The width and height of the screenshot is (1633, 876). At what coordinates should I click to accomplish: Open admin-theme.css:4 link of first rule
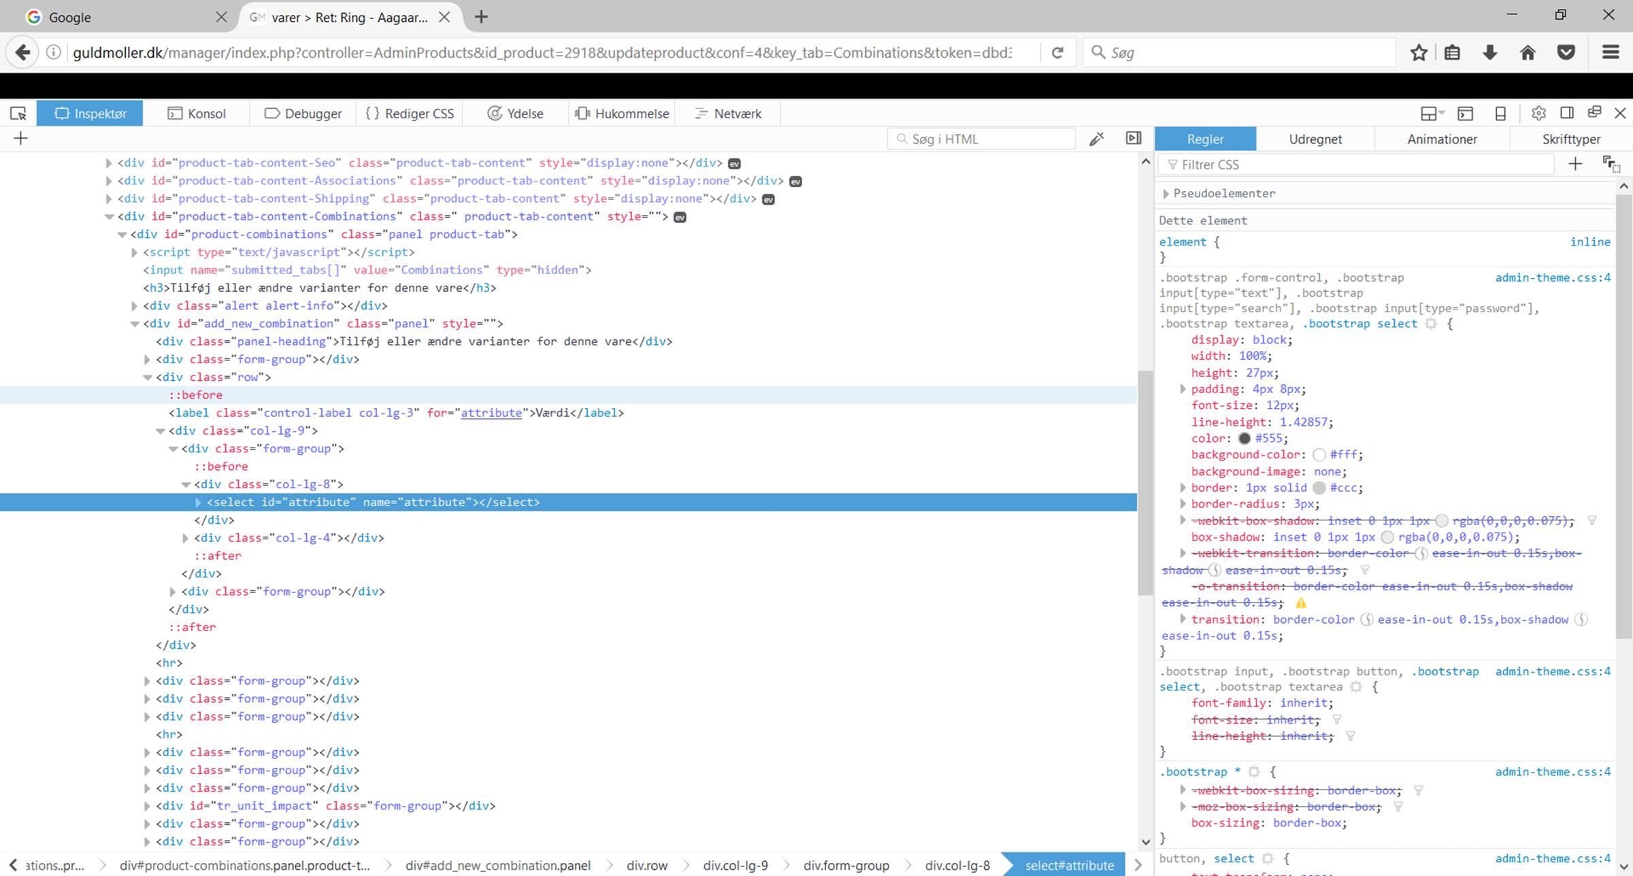[x=1553, y=277]
